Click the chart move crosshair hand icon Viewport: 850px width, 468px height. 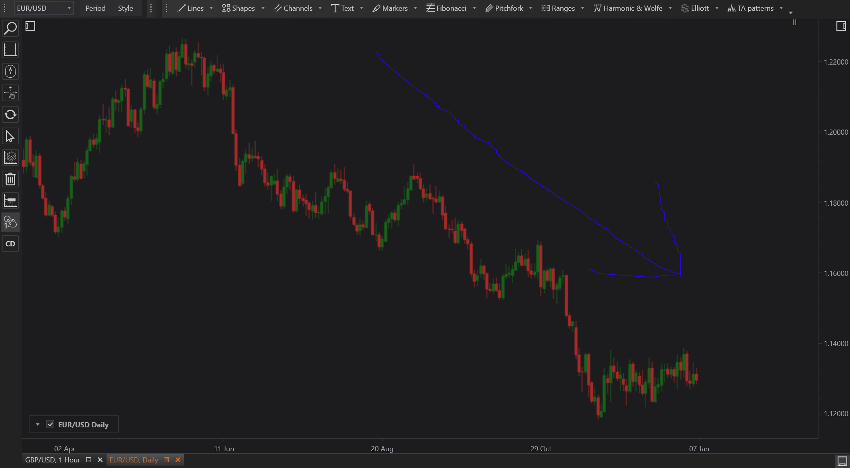[10, 93]
